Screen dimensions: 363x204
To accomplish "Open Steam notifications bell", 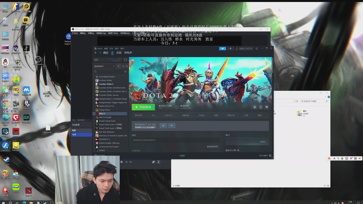I will [231, 49].
